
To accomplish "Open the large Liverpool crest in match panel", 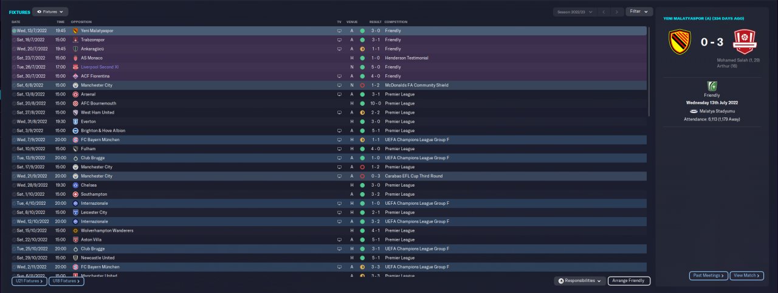I will pos(744,43).
